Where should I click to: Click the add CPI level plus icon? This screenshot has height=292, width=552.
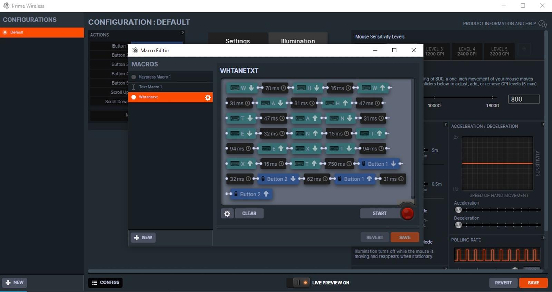pos(524,49)
